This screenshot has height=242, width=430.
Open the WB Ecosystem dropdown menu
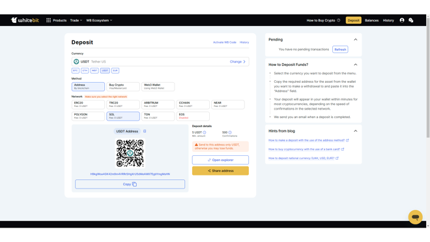point(99,20)
